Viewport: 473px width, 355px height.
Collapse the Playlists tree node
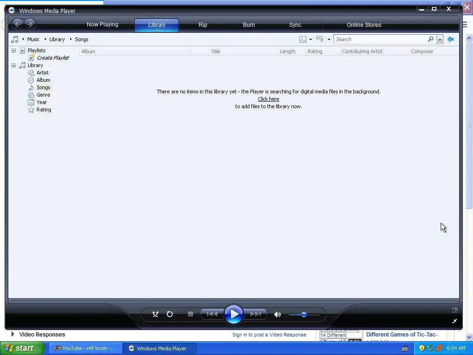(13, 50)
